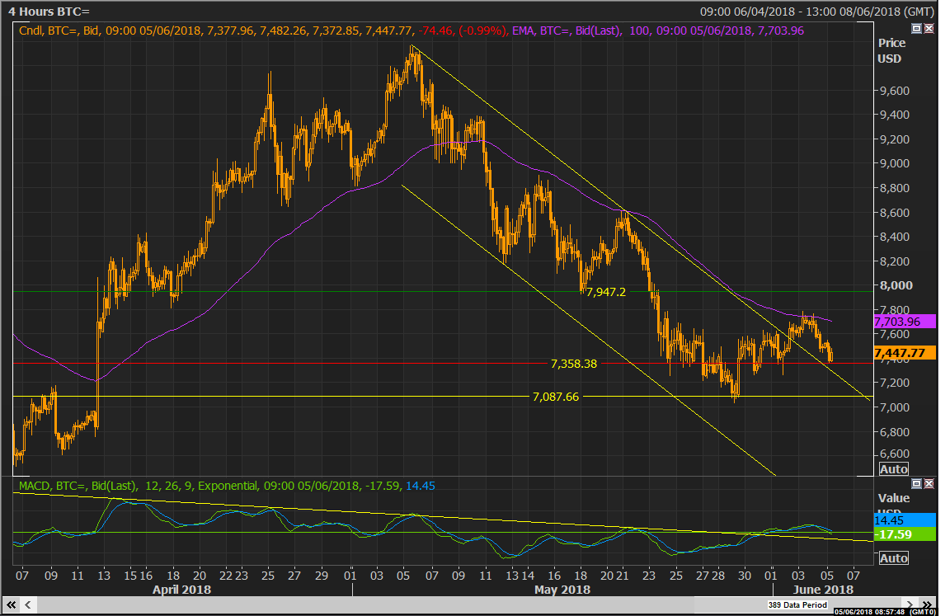Screen dimensions: 950x616
Task: Click the orange 7,447.77 last price tag
Action: (x=907, y=353)
